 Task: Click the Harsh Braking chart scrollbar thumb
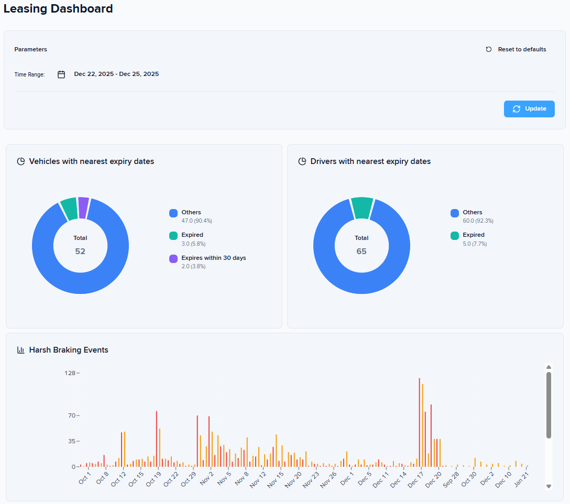click(x=549, y=404)
